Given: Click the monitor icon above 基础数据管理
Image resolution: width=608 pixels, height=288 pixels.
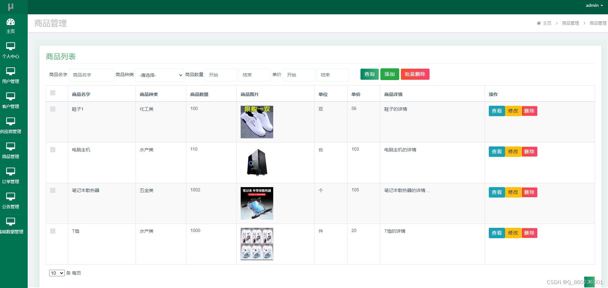Looking at the screenshot, I should [11, 222].
